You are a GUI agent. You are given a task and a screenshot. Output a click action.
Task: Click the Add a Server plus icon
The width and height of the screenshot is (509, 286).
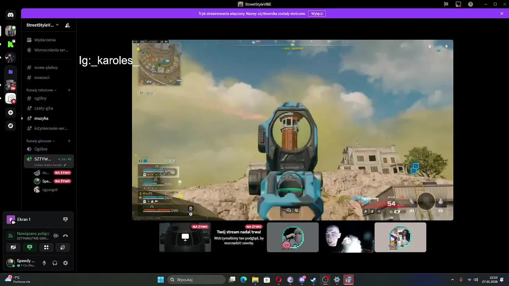pos(11,113)
